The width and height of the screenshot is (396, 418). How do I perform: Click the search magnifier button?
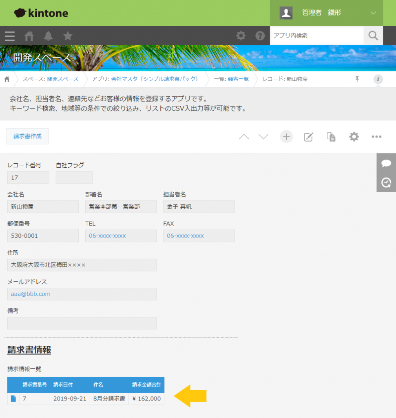(x=373, y=36)
